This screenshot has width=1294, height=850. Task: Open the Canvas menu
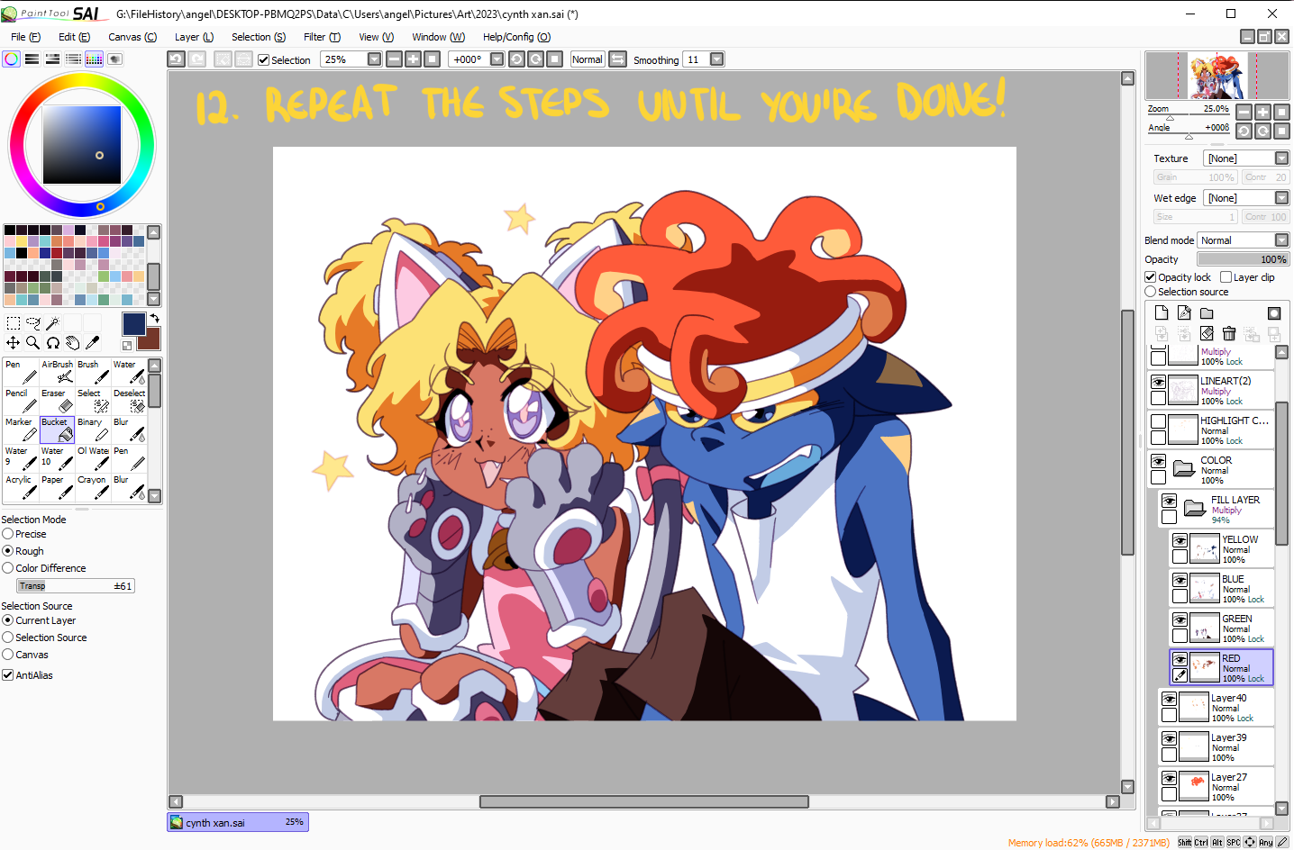(x=132, y=37)
